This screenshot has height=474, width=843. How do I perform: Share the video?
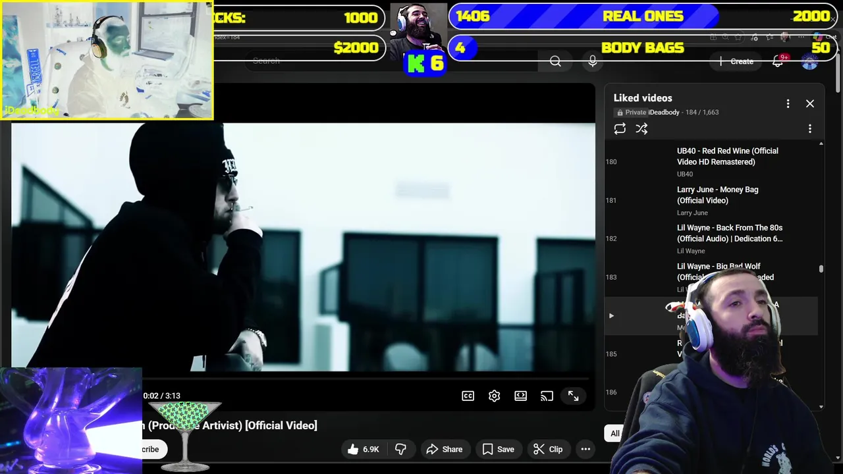pyautogui.click(x=445, y=449)
